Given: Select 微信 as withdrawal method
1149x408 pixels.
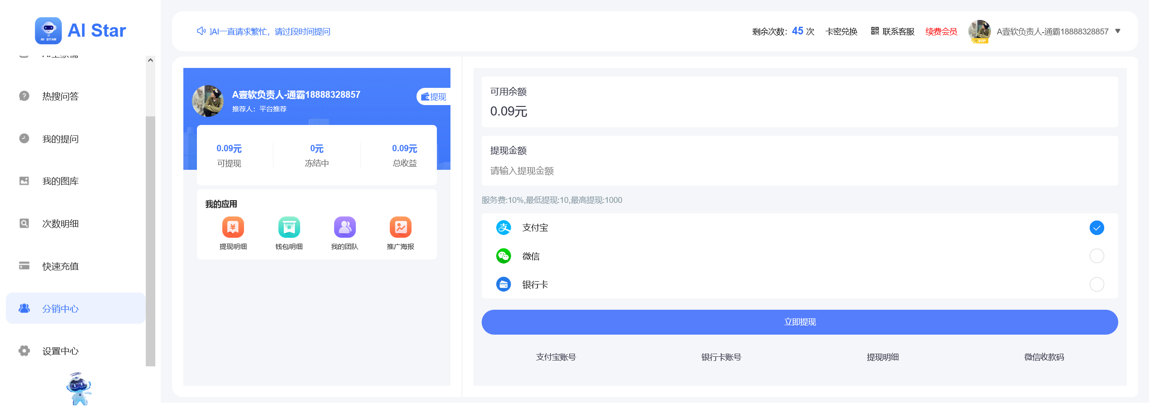Looking at the screenshot, I should click(x=1096, y=256).
